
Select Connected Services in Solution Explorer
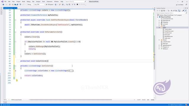pyautogui.click(x=168, y=19)
